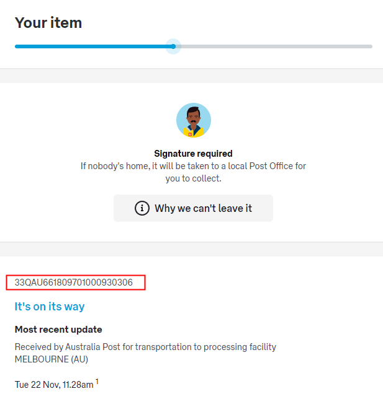Image resolution: width=383 pixels, height=412 pixels.
Task: Click the postman avatar icon
Action: coord(193,120)
